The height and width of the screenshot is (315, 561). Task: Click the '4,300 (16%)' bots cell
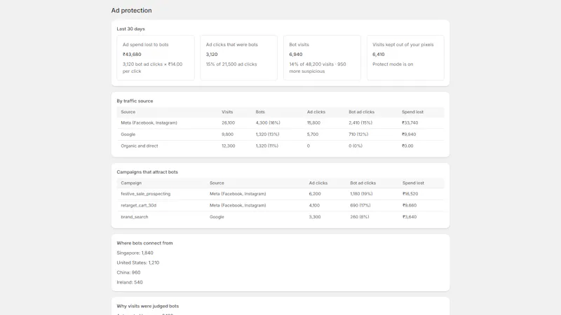point(268,123)
